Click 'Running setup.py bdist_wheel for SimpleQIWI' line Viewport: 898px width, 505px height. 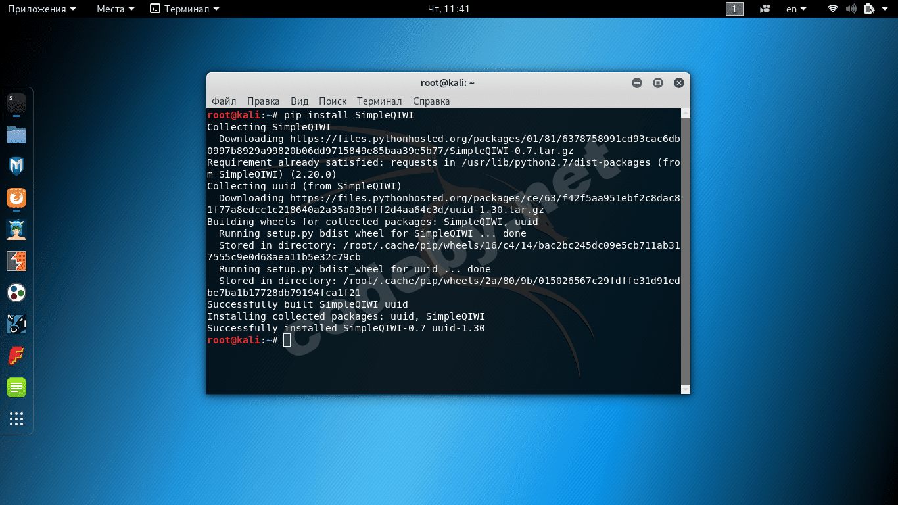[x=373, y=233]
